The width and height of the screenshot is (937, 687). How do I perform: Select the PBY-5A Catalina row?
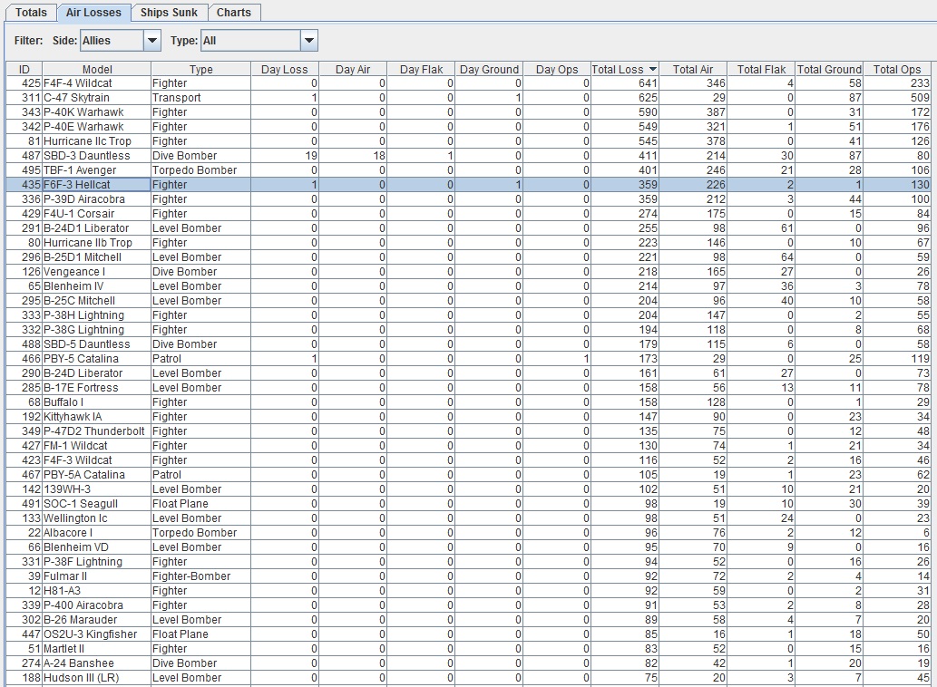pyautogui.click(x=468, y=475)
